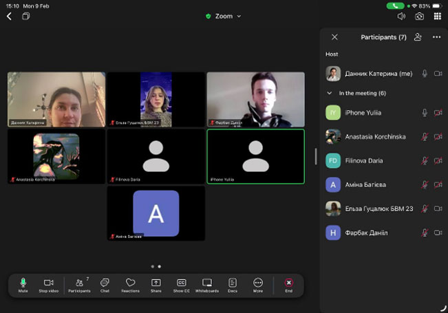Open Docs in the meeting toolbar
The width and height of the screenshot is (448, 313).
click(x=233, y=285)
